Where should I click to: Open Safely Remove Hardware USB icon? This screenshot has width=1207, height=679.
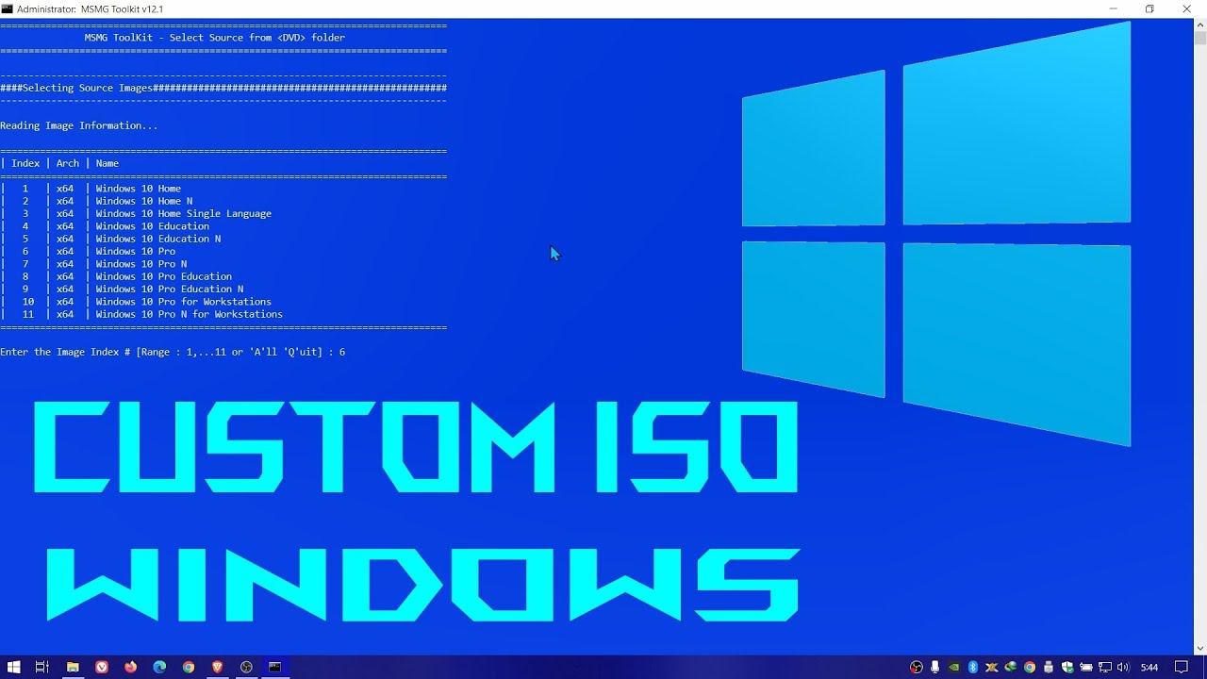[1049, 667]
